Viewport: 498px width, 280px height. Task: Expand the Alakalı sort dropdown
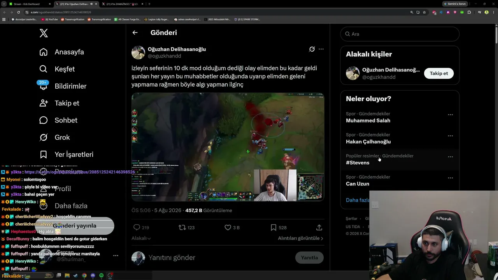click(x=141, y=238)
